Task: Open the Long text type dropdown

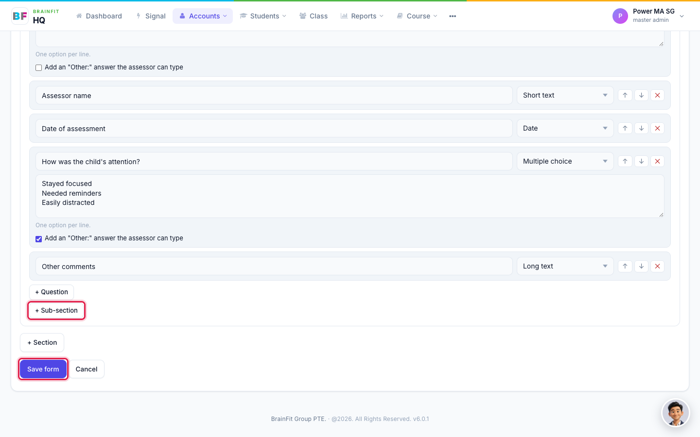Action: [x=565, y=266]
